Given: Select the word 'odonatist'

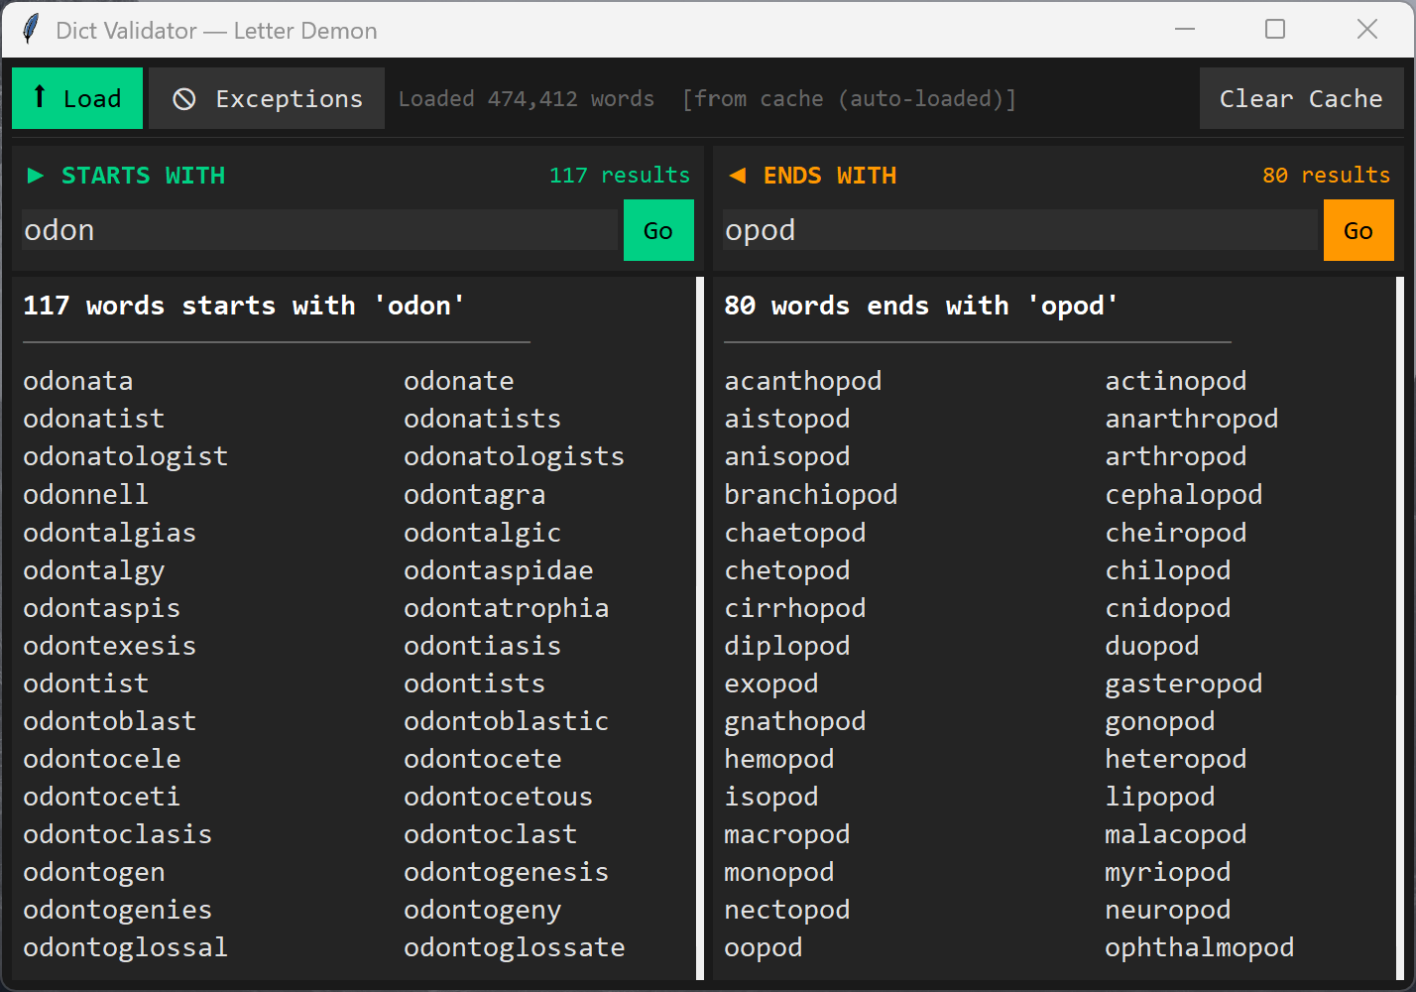Looking at the screenshot, I should coord(94,419).
